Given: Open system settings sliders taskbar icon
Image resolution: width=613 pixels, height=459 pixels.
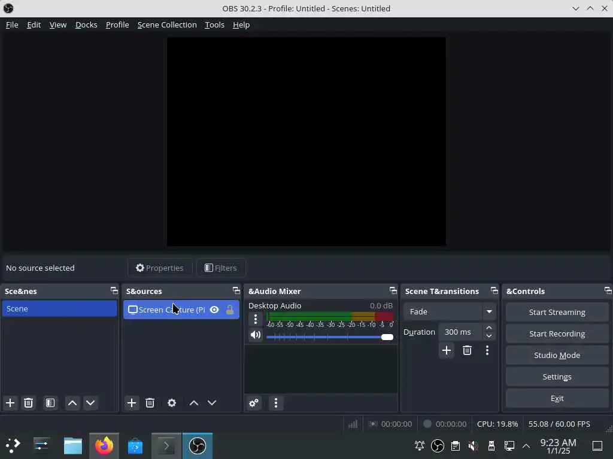Looking at the screenshot, I should click(41, 446).
